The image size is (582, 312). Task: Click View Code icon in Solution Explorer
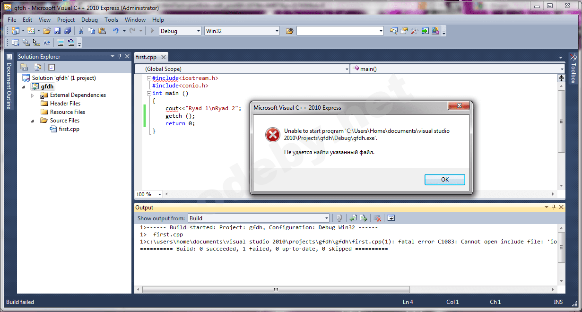tap(52, 67)
